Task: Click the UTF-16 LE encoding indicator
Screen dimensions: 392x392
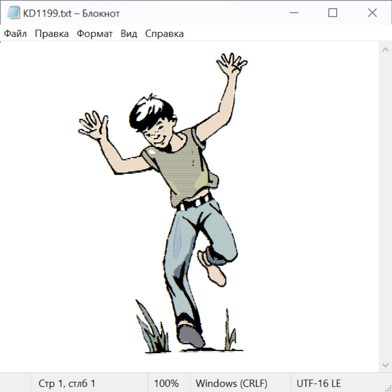Action: [318, 383]
